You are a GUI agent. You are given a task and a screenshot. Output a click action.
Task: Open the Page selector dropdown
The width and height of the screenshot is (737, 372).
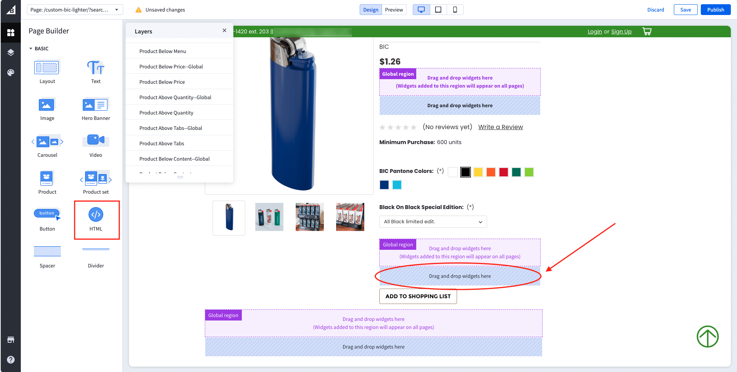click(x=75, y=10)
